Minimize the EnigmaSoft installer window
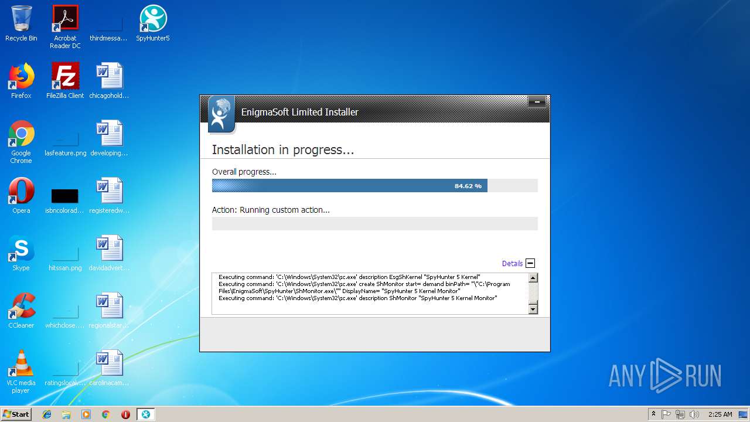The width and height of the screenshot is (750, 422). tap(537, 102)
